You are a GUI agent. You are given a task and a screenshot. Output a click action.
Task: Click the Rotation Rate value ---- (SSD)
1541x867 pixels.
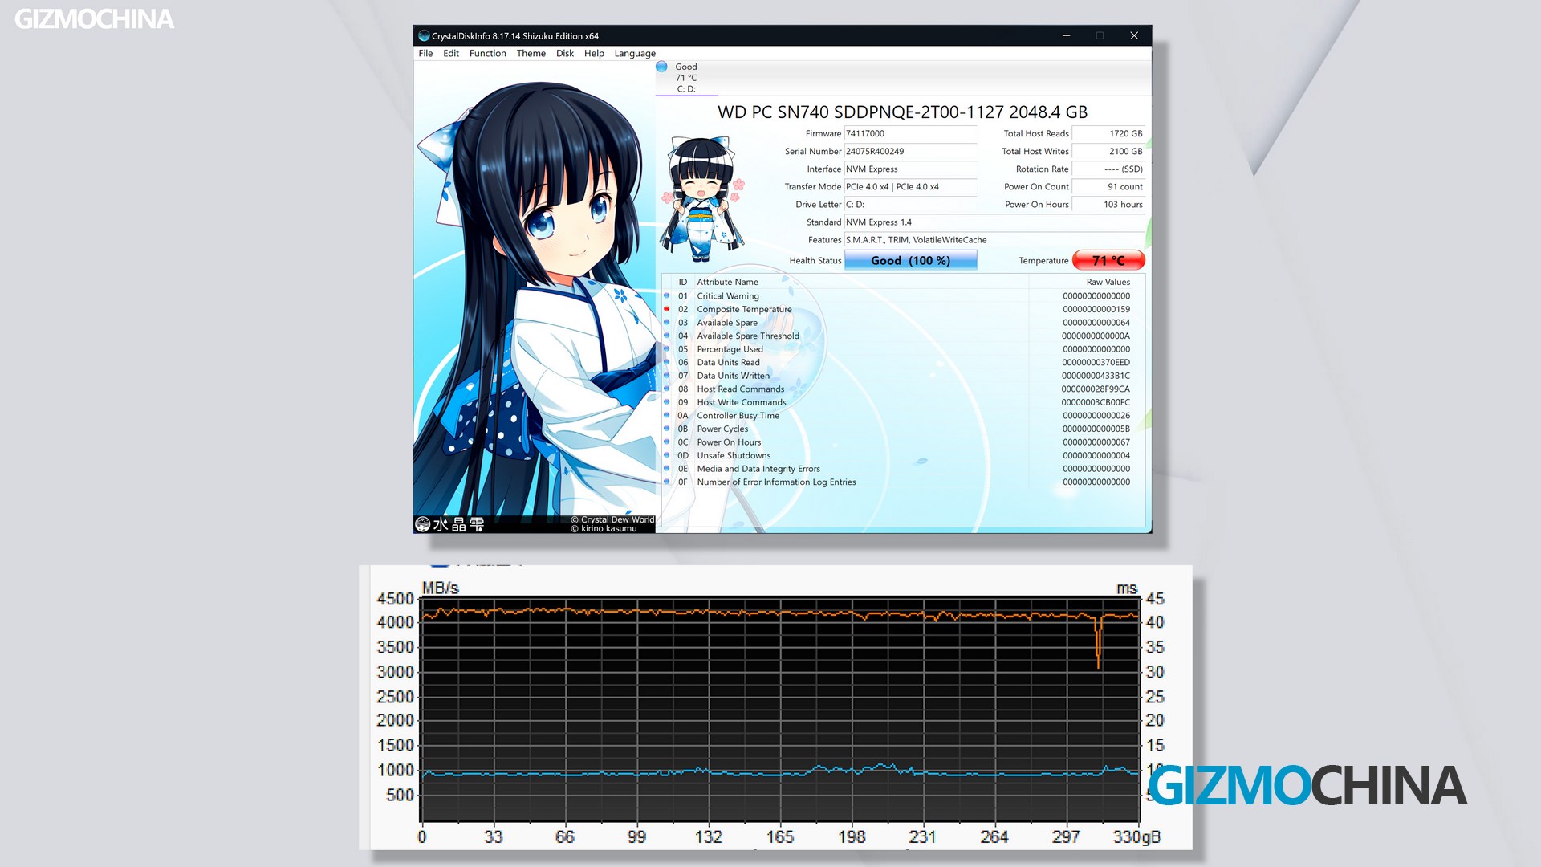click(x=1108, y=169)
